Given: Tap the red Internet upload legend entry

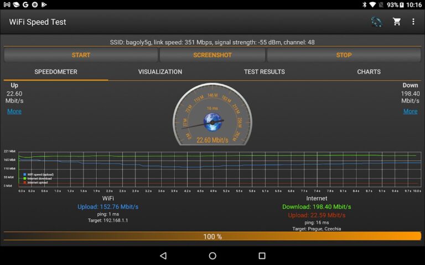Looking at the screenshot, I should [x=36, y=183].
